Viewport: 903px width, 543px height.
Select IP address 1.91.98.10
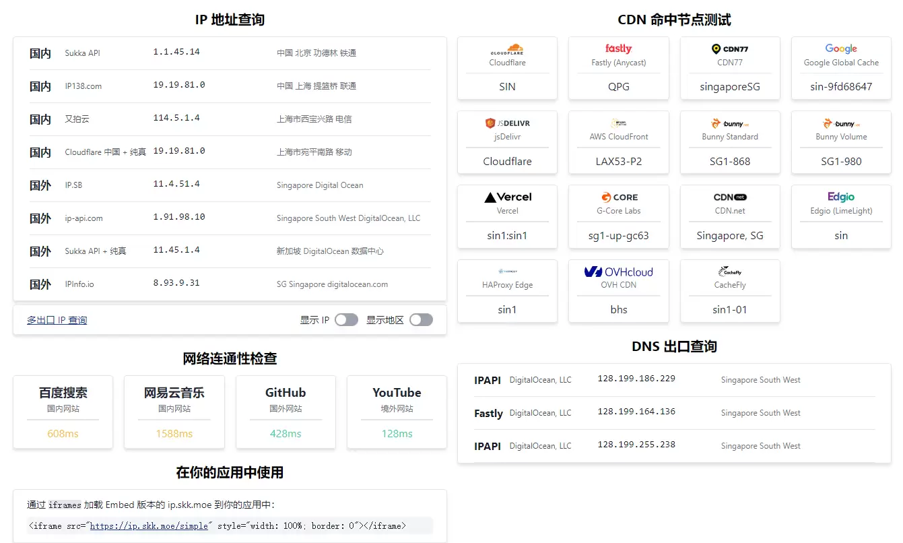tap(179, 217)
